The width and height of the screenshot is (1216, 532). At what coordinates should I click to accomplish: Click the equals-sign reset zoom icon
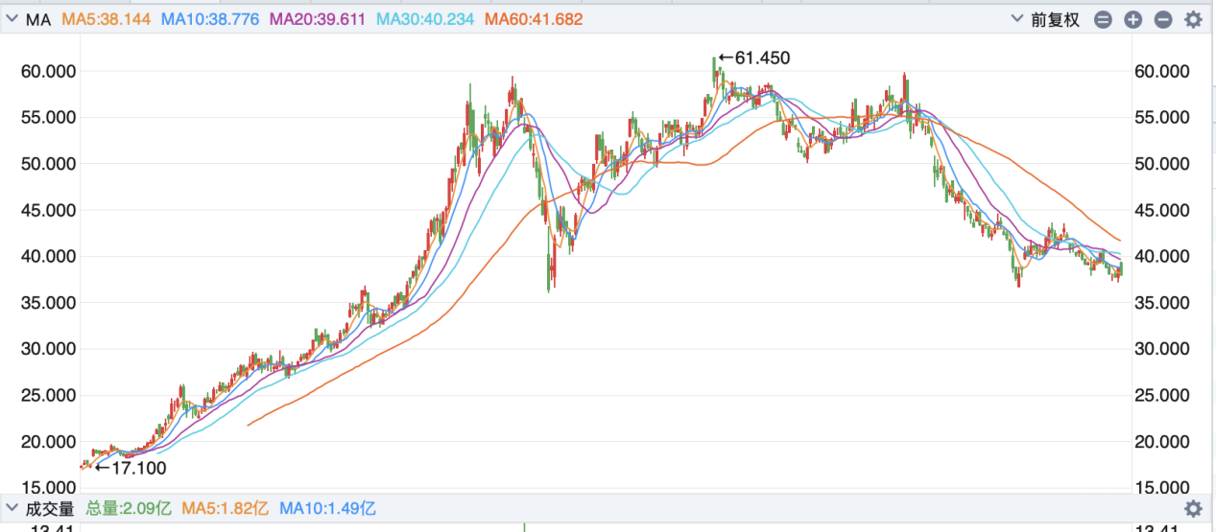click(x=1104, y=19)
